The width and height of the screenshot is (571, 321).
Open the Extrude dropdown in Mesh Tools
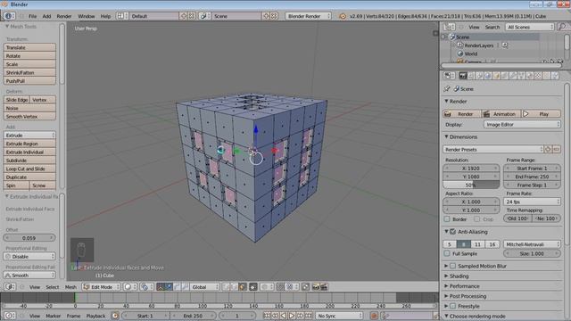point(29,135)
